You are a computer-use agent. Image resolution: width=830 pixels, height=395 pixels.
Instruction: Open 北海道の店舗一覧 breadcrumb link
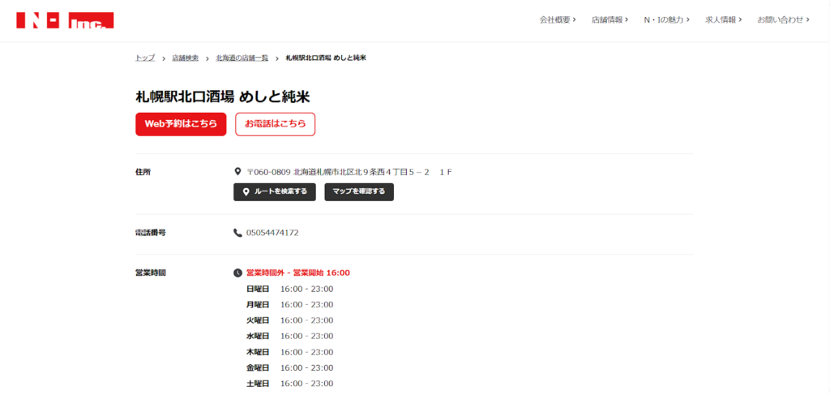(242, 58)
